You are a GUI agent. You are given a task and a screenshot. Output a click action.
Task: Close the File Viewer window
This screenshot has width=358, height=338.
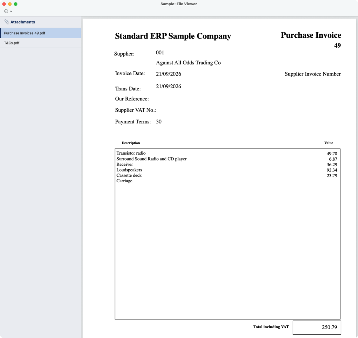tap(4, 4)
